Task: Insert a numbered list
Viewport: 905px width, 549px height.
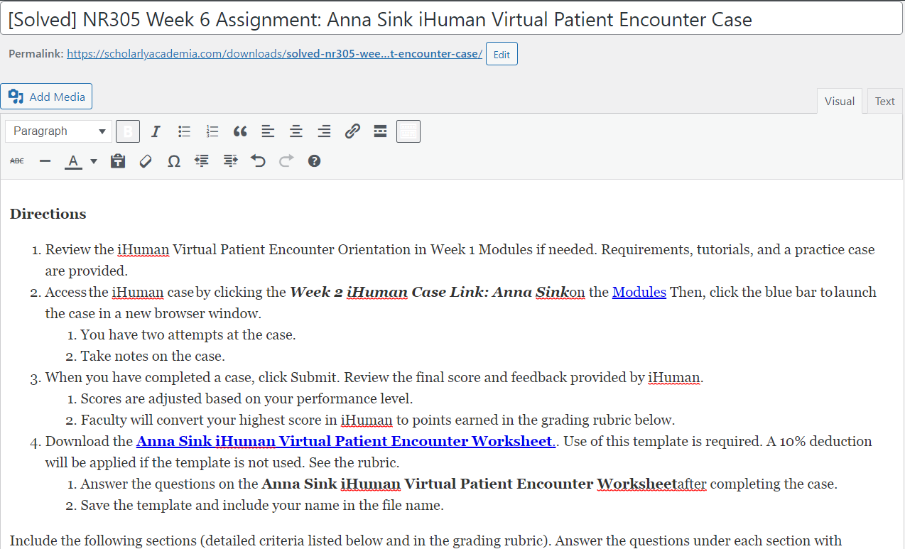Action: point(212,131)
